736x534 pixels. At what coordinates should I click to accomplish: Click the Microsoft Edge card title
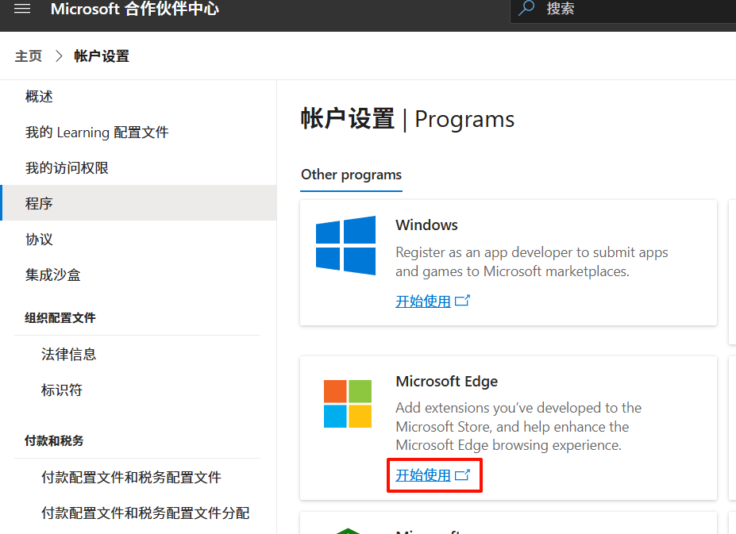coord(446,381)
